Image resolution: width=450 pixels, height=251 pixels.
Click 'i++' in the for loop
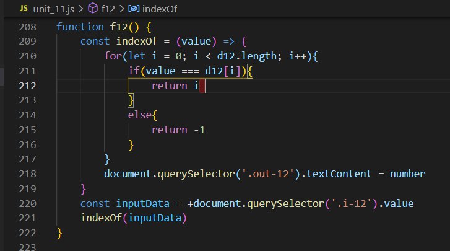298,56
